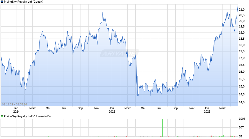Click the '50T' volume axis value
The image size is (249, 139).
tap(241, 127)
